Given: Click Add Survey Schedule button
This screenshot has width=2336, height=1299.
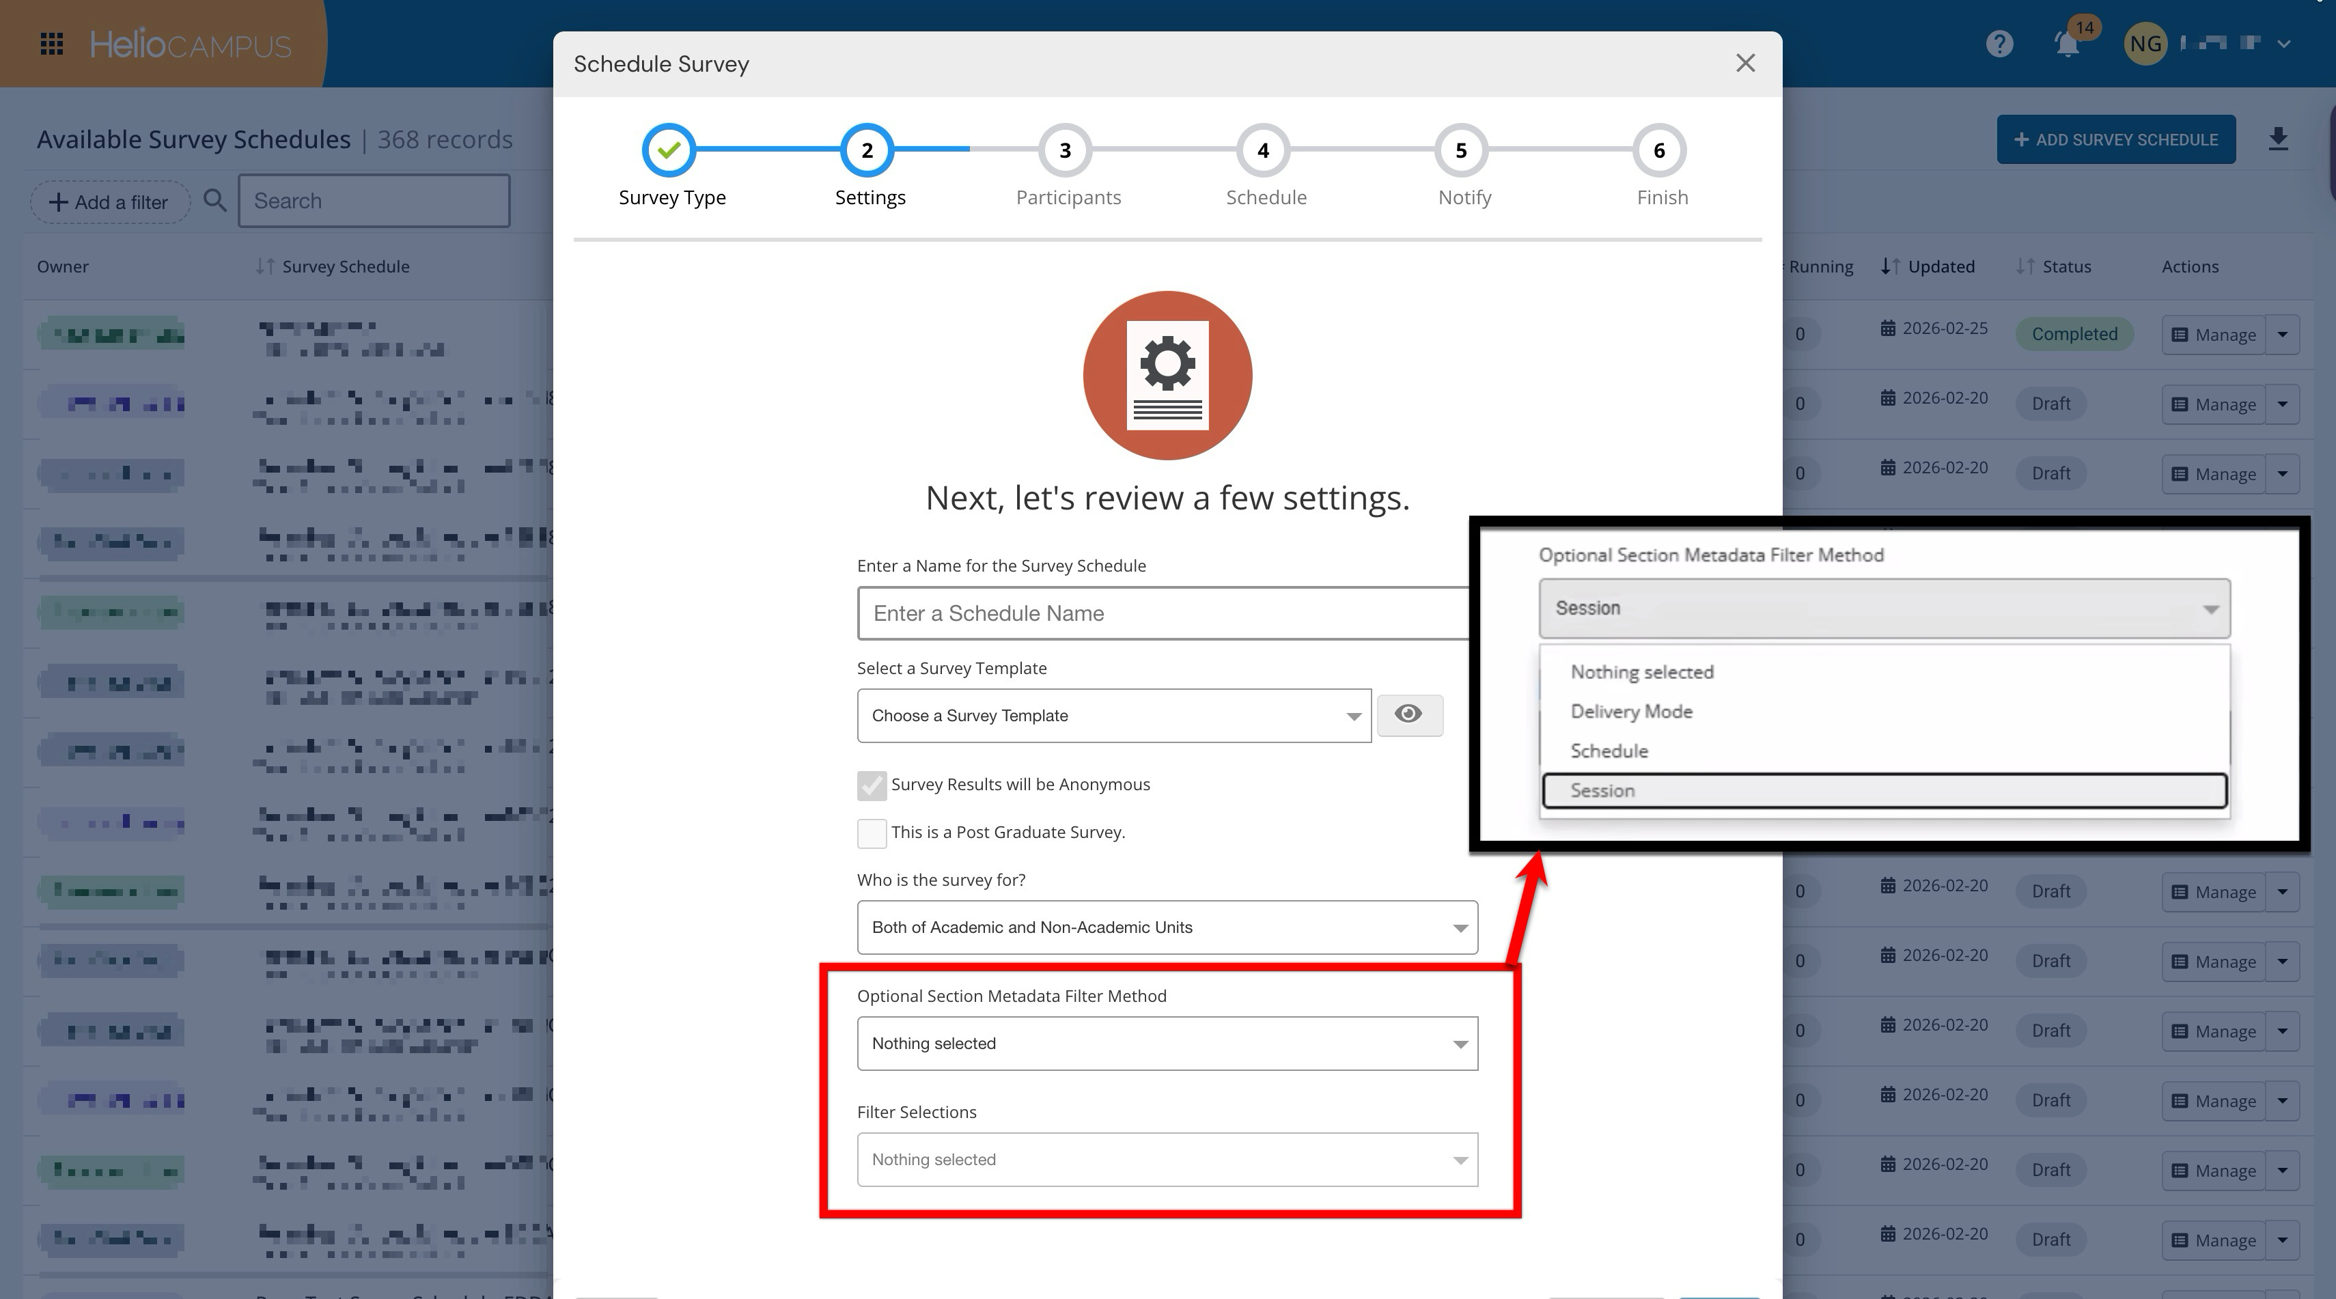Looking at the screenshot, I should pyautogui.click(x=2115, y=139).
